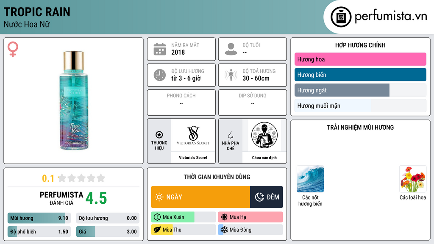Click the Nước Hoa Nữ subtitle
The image size is (434, 244).
pyautogui.click(x=27, y=24)
